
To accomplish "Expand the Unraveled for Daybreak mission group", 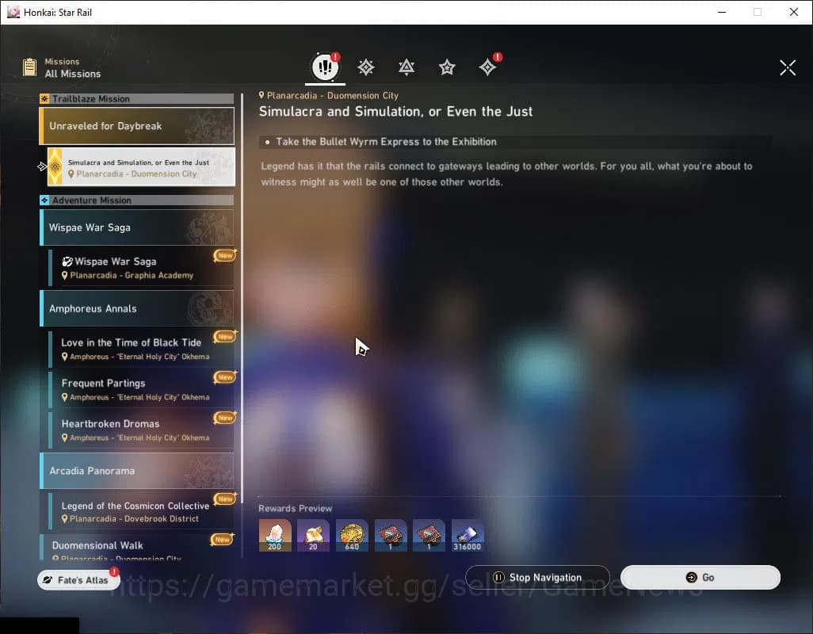I will 137,126.
